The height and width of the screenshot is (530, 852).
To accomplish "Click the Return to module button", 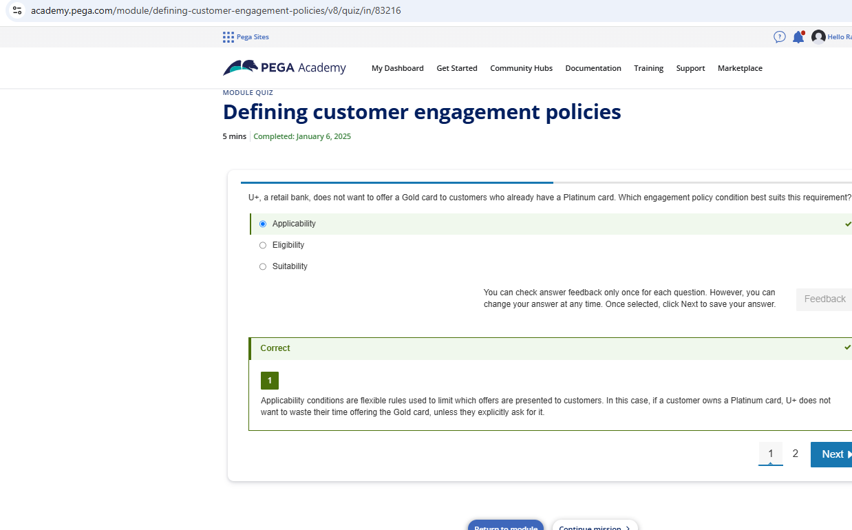I will tap(505, 527).
